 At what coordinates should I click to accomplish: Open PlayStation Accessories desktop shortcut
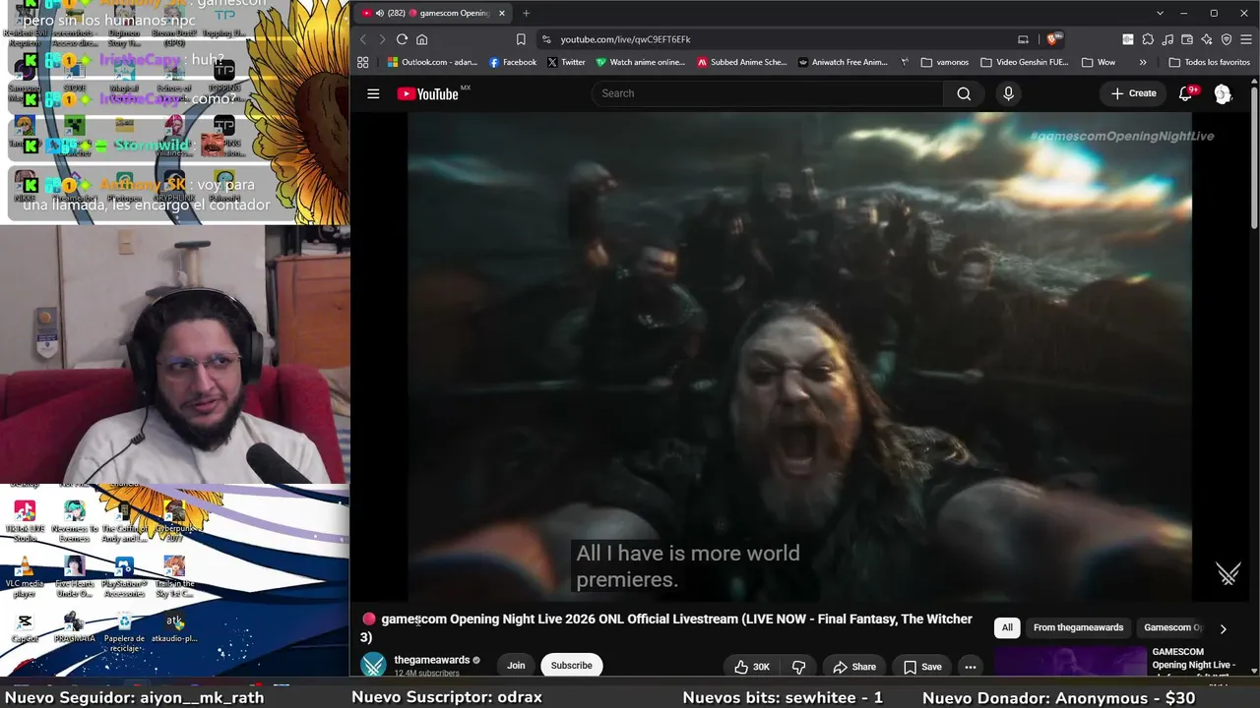(x=124, y=578)
